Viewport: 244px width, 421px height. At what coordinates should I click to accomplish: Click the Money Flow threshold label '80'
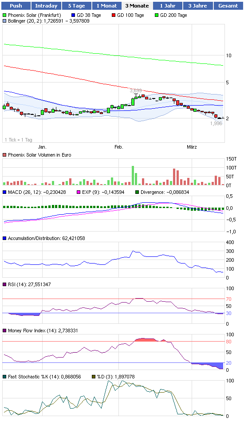[x=229, y=342]
